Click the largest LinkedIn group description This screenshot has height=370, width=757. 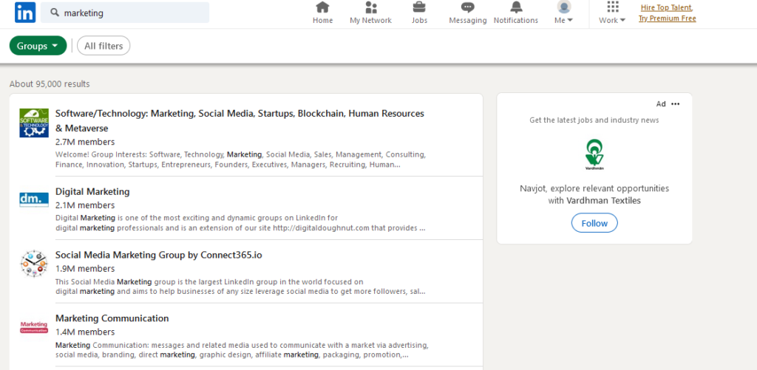[x=240, y=287]
